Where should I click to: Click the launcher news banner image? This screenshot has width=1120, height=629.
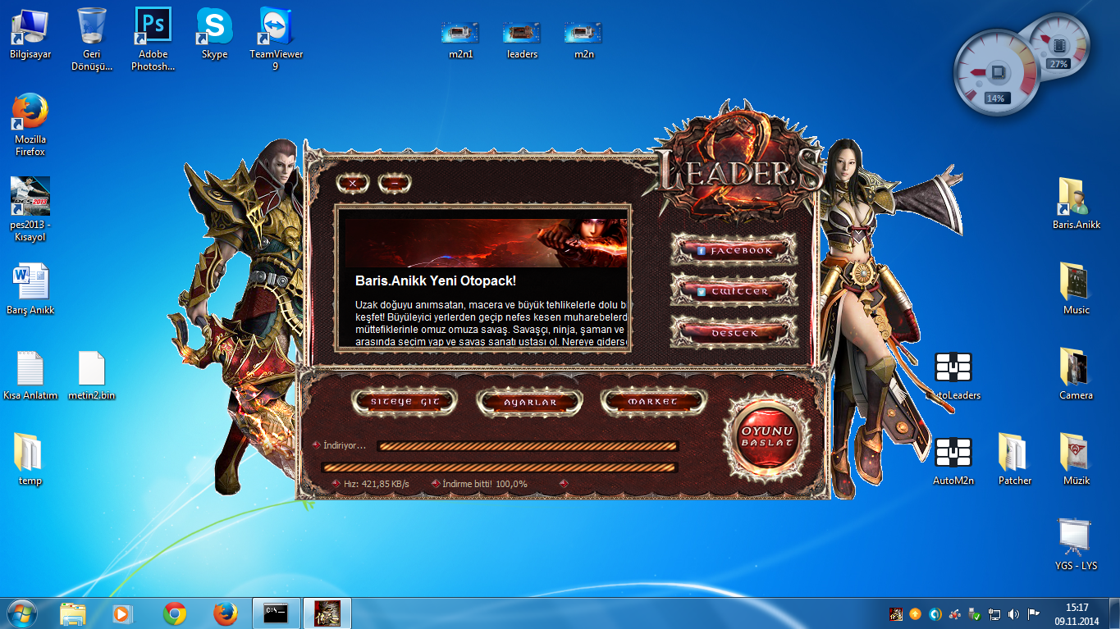coord(485,243)
